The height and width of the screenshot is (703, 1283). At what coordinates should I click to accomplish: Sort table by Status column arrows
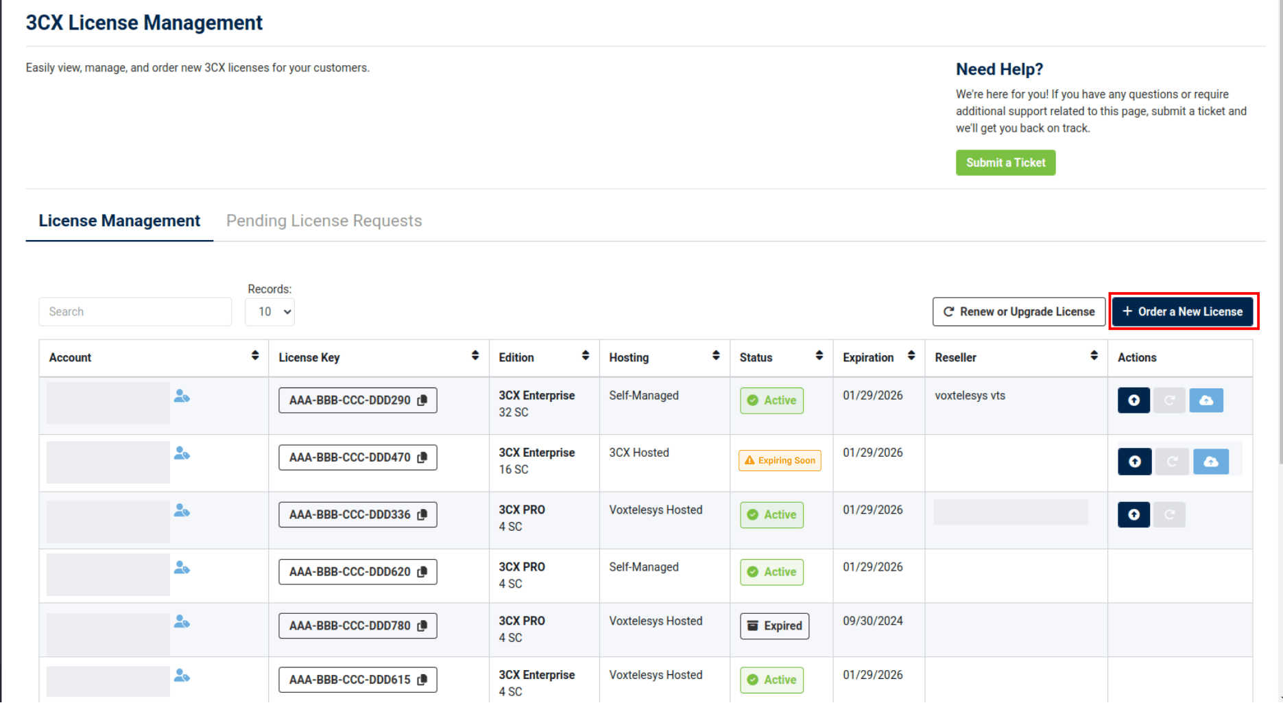(819, 355)
